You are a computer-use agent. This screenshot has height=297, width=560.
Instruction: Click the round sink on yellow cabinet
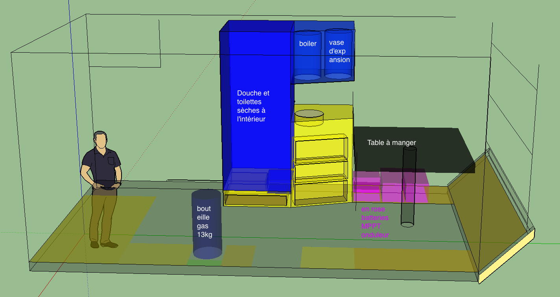[x=309, y=115]
